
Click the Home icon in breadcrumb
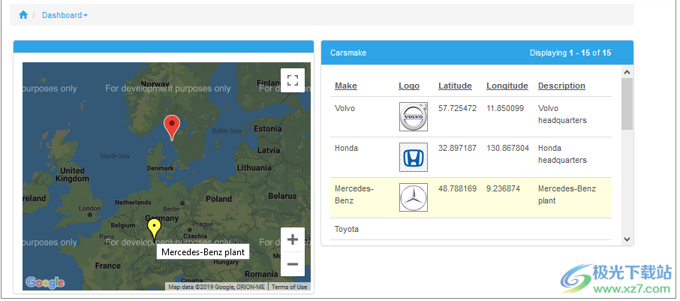pyautogui.click(x=23, y=15)
